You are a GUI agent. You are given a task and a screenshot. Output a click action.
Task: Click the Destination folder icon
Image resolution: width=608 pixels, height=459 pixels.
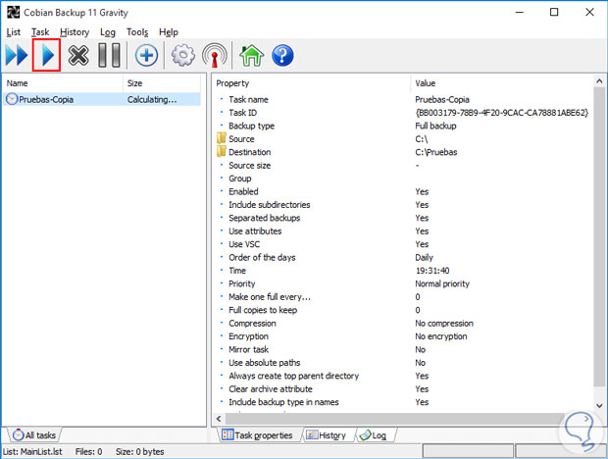tap(222, 152)
